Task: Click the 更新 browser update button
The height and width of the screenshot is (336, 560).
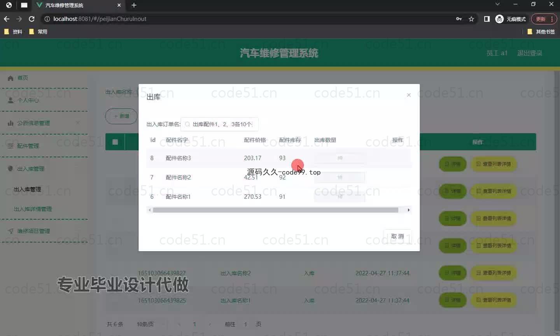Action: tap(544, 19)
